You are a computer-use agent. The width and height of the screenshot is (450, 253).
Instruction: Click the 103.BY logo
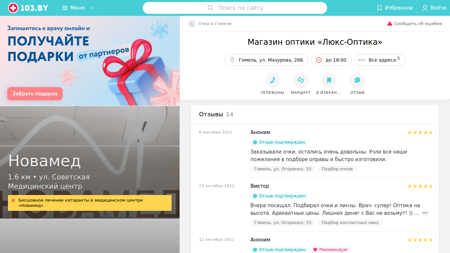pyautogui.click(x=28, y=8)
